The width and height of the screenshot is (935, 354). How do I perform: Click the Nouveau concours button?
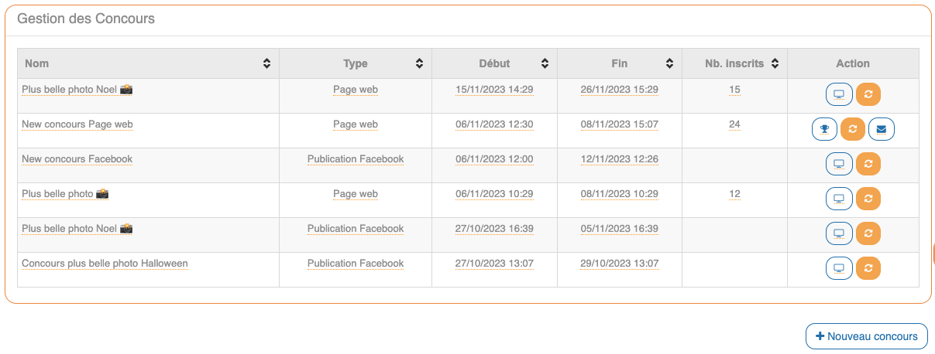coord(867,336)
